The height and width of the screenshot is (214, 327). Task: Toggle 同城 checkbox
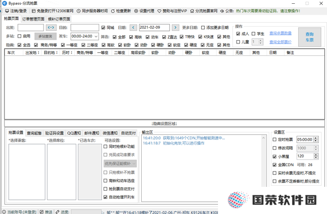coord(103,28)
